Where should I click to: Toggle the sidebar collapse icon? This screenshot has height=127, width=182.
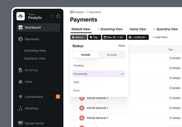58,16
